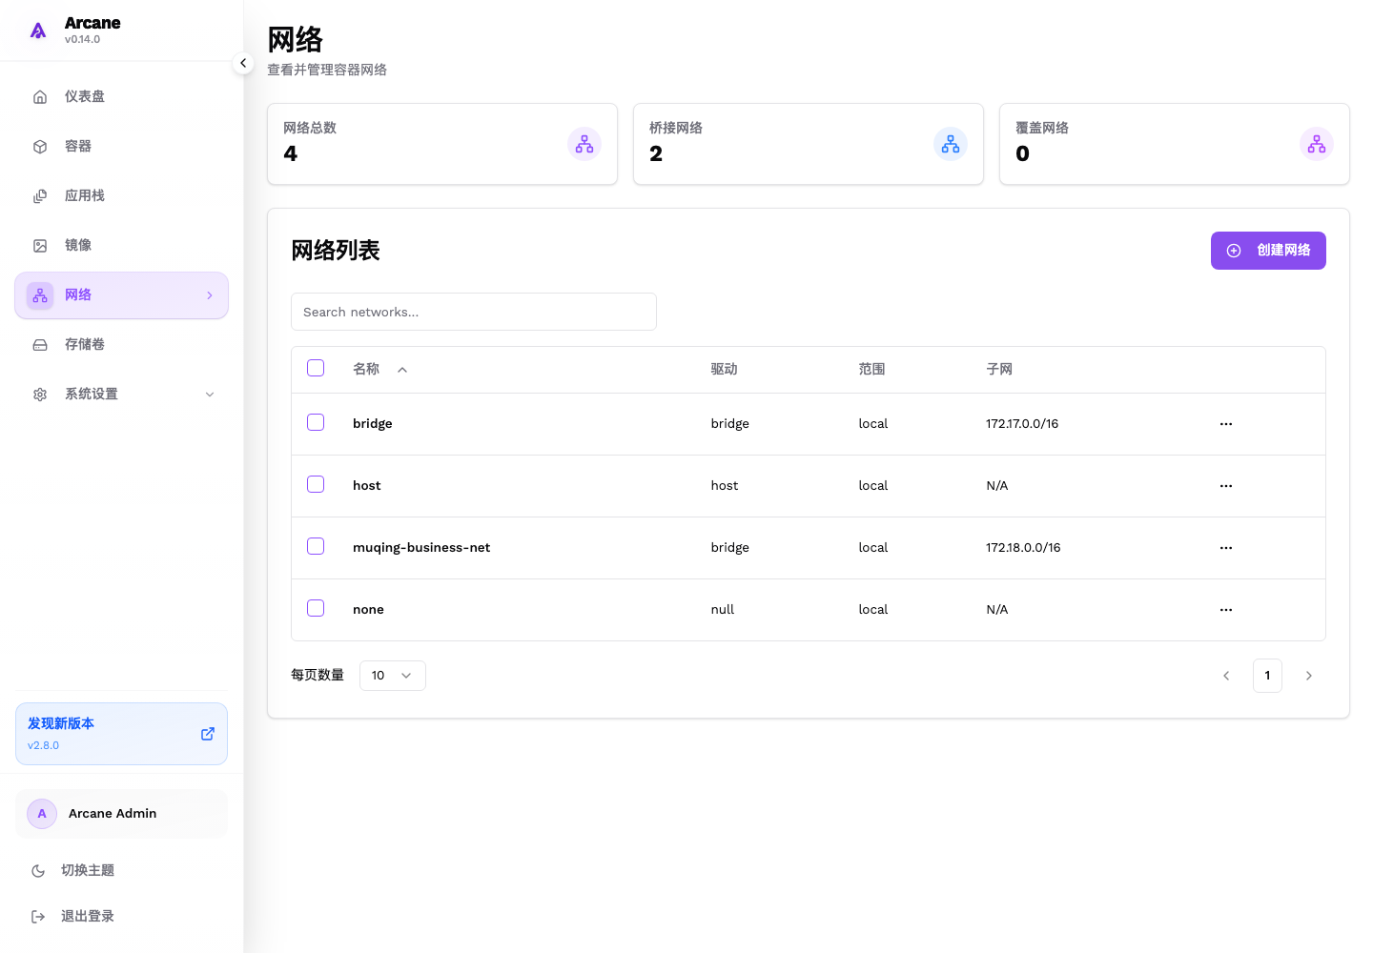Click page number 1 button
This screenshot has height=953, width=1373.
point(1267,676)
